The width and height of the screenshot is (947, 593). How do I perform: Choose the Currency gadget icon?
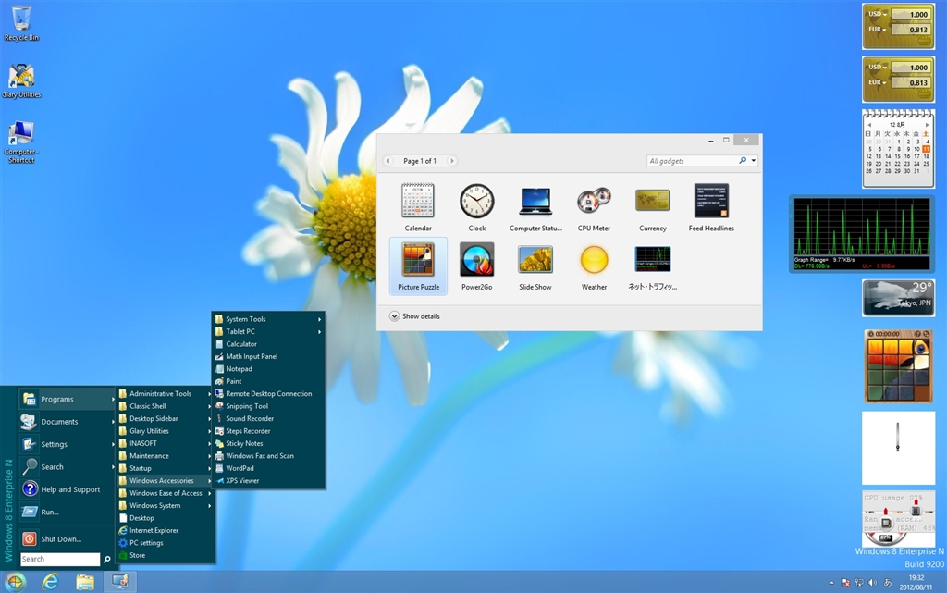click(x=652, y=202)
